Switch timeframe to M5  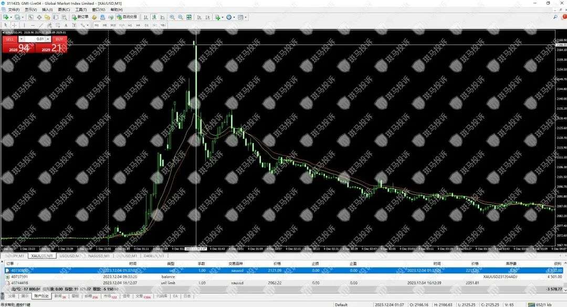(105, 25)
